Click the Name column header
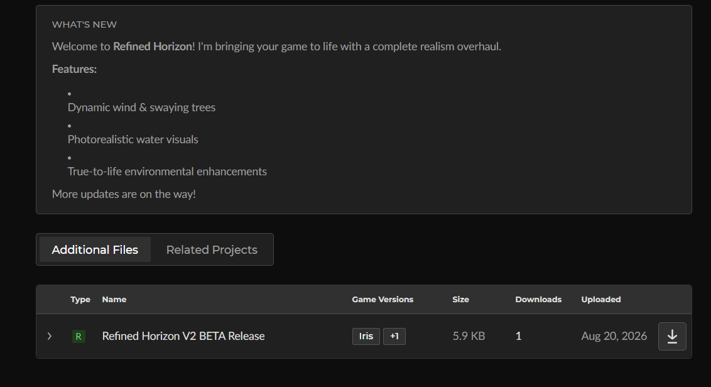 point(114,300)
